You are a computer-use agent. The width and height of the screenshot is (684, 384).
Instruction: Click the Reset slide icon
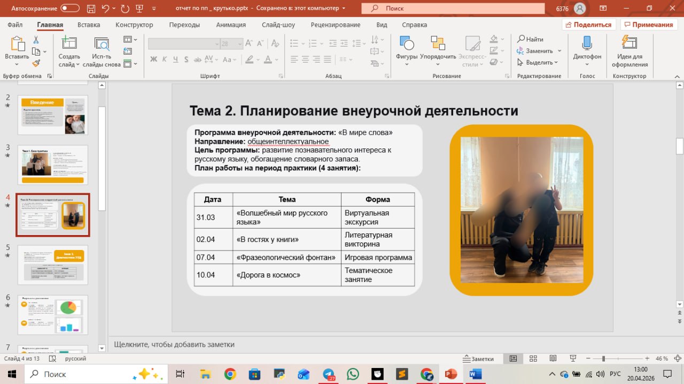point(127,52)
